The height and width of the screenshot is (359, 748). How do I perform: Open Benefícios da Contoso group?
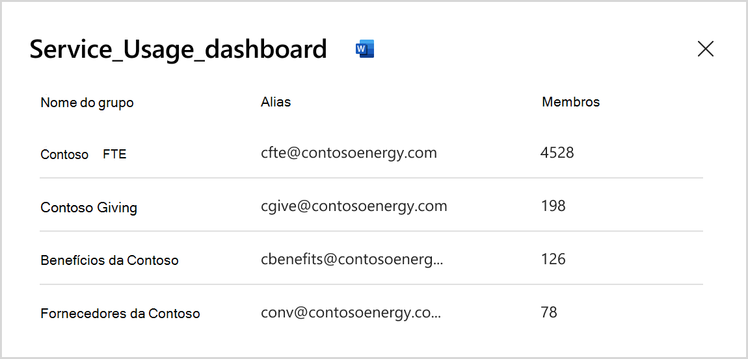click(109, 260)
